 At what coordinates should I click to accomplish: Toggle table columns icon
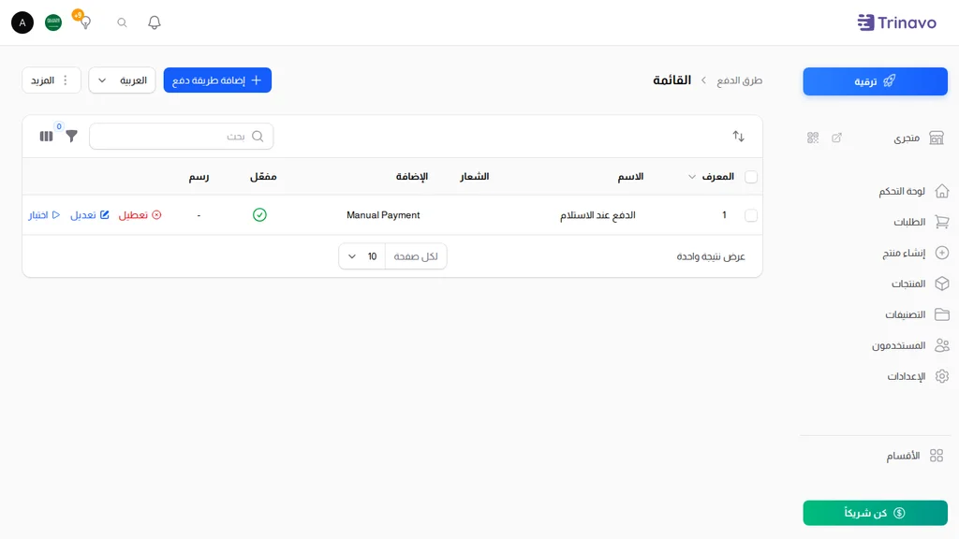(47, 137)
